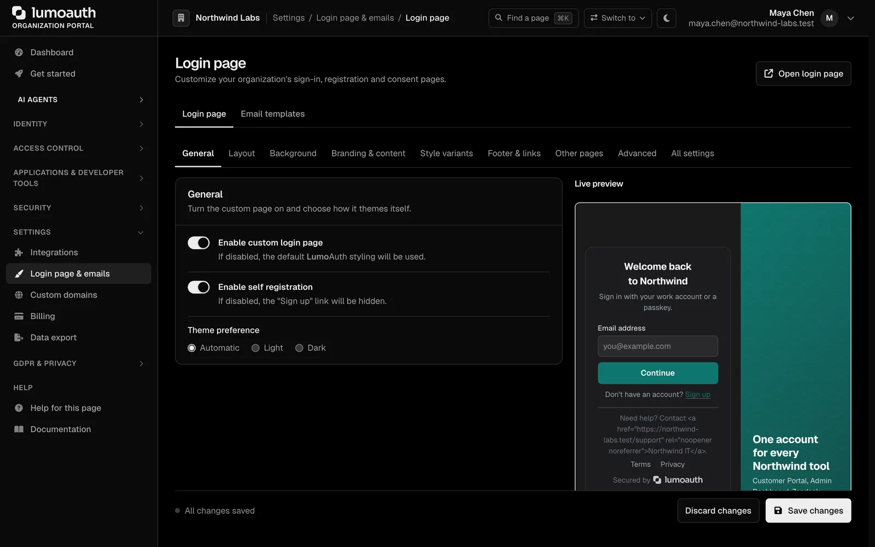Expand Applications & Developer Tools section
The width and height of the screenshot is (875, 547).
pos(79,178)
